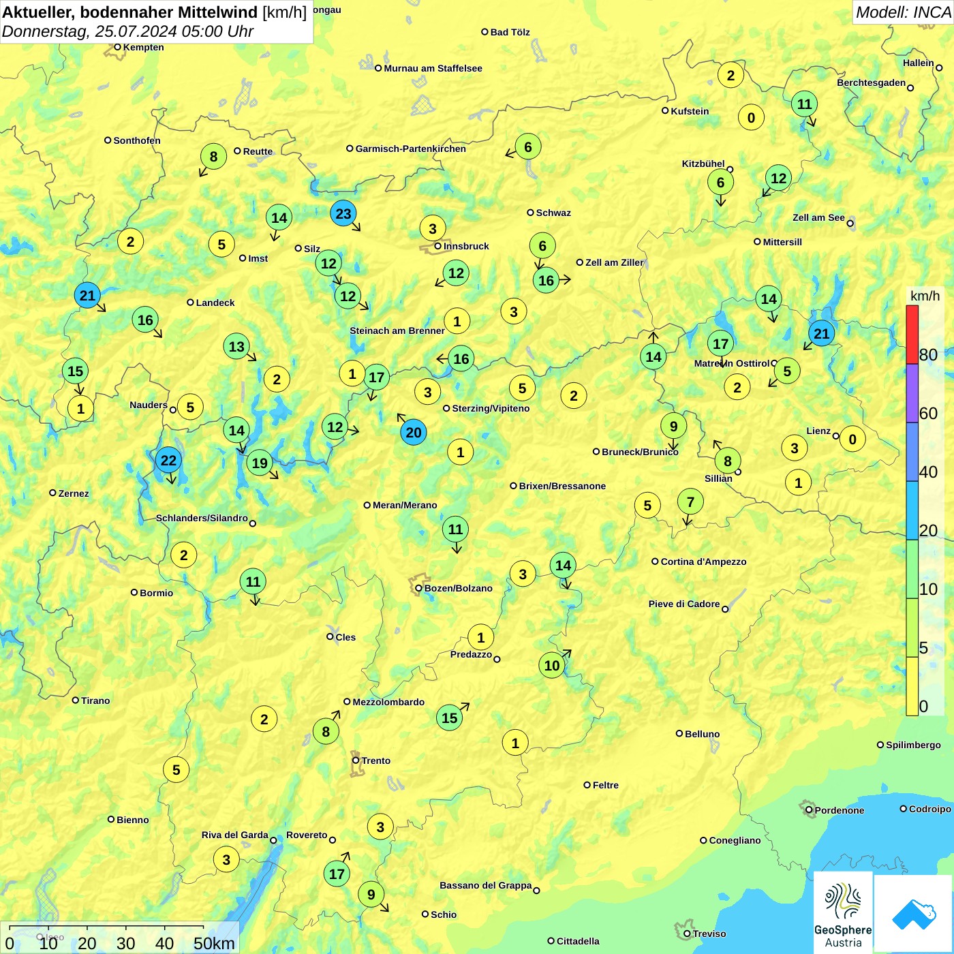Click the wind marker showing 7
Image resolution: width=954 pixels, height=954 pixels.
tap(690, 502)
